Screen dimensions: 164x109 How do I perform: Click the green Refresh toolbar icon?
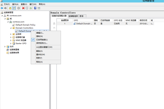[x=30, y=8]
